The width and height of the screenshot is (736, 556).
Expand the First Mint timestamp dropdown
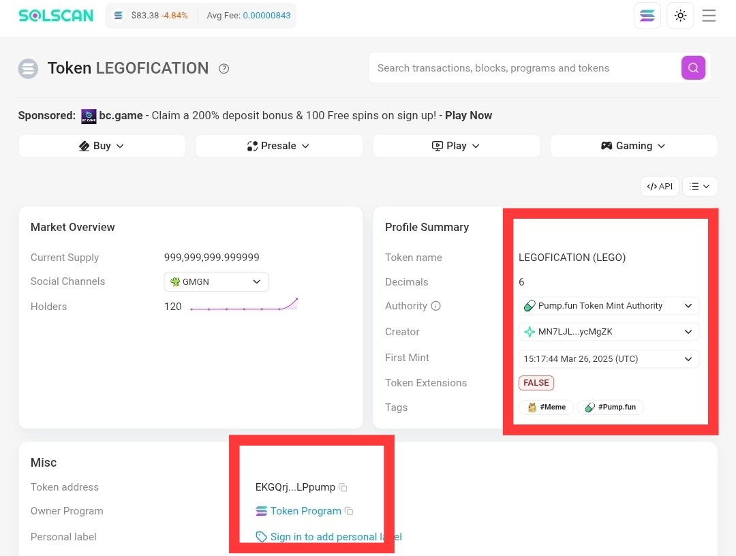pyautogui.click(x=609, y=359)
